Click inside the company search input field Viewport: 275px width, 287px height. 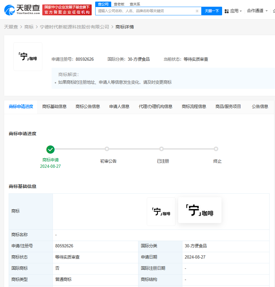click(x=144, y=11)
